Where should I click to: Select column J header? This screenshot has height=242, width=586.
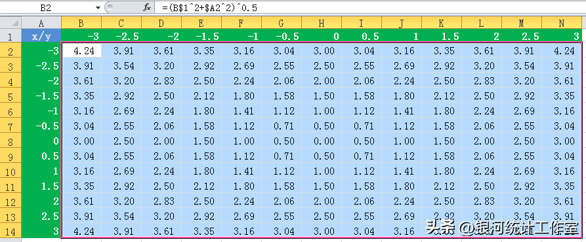[x=402, y=23]
